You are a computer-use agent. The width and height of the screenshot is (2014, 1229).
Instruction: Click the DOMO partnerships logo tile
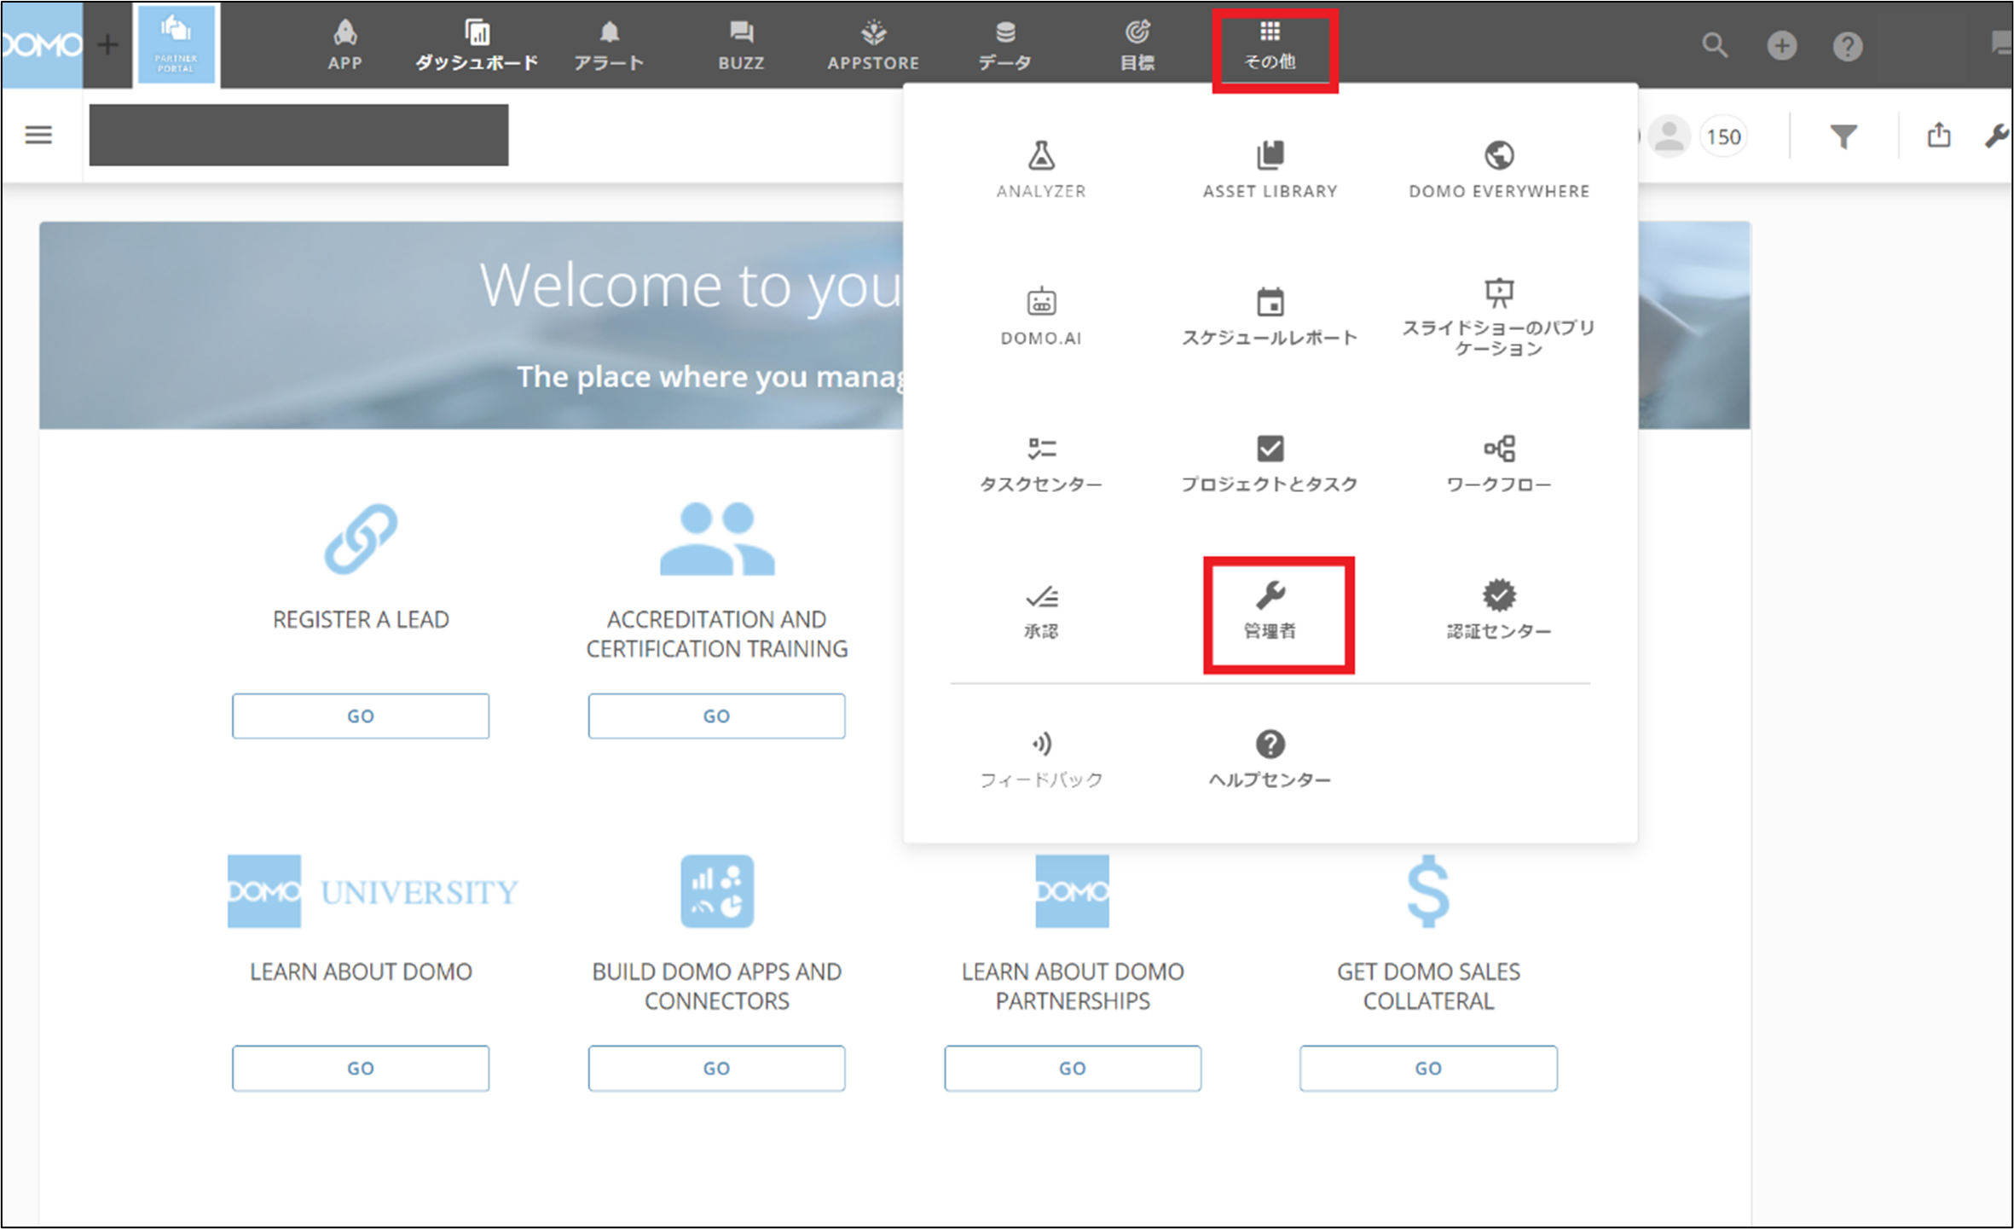click(1073, 891)
